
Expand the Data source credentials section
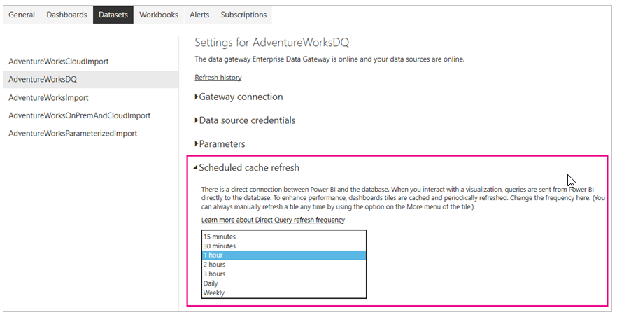click(x=245, y=120)
